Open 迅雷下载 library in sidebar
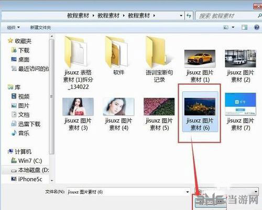The width and height of the screenshot is (262, 210). point(29,124)
